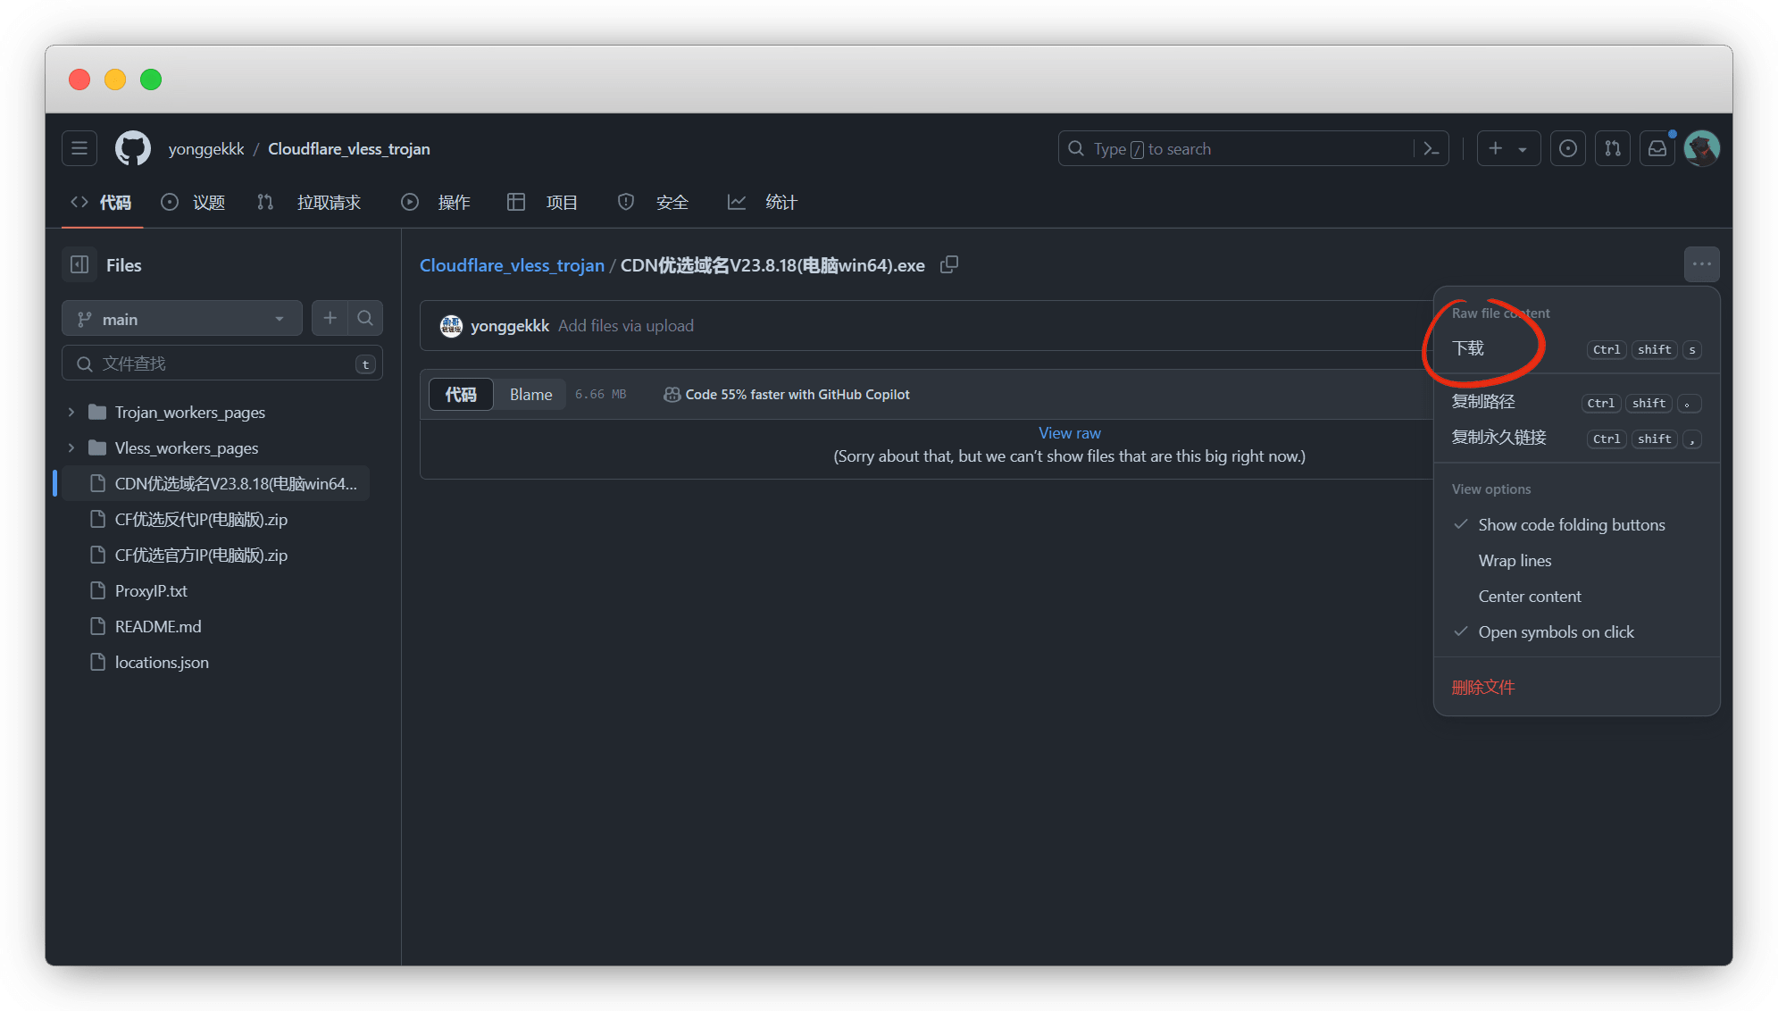The width and height of the screenshot is (1778, 1011).
Task: Click the View raw link
Action: pyautogui.click(x=1069, y=433)
